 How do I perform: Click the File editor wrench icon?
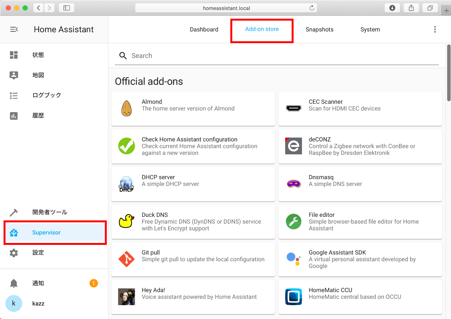294,221
